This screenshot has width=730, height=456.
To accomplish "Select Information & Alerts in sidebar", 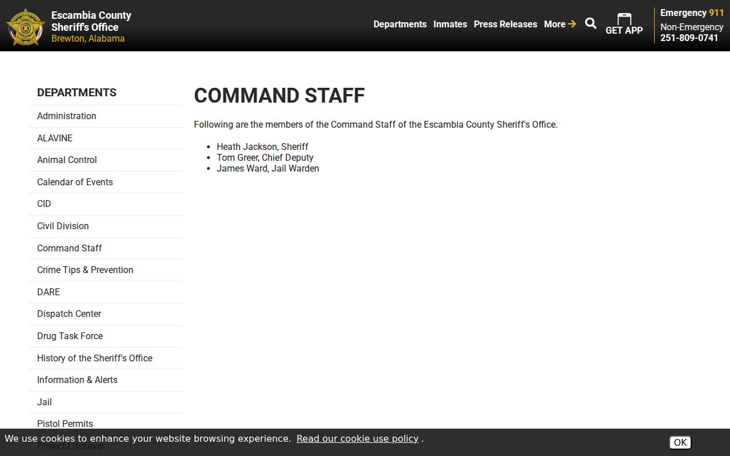I will coord(106,380).
